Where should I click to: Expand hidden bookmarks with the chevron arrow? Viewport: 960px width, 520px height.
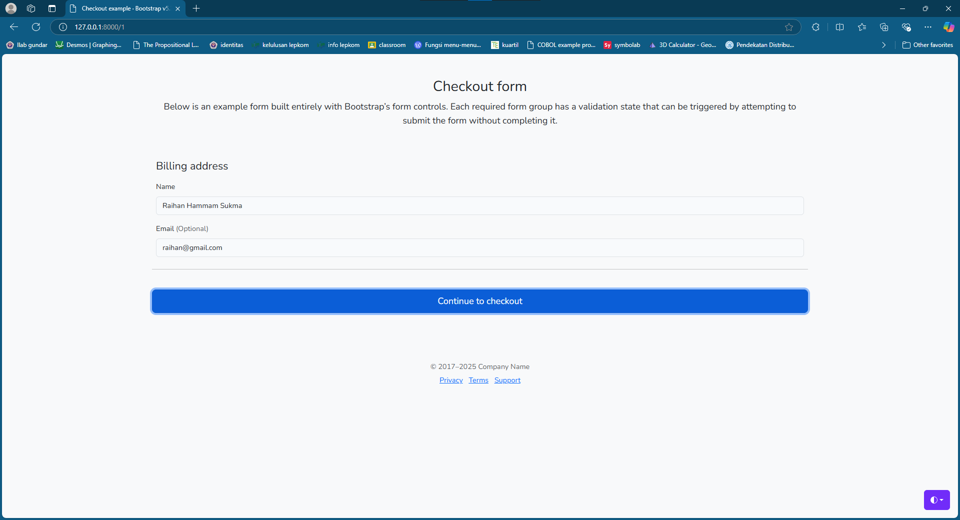pos(883,44)
